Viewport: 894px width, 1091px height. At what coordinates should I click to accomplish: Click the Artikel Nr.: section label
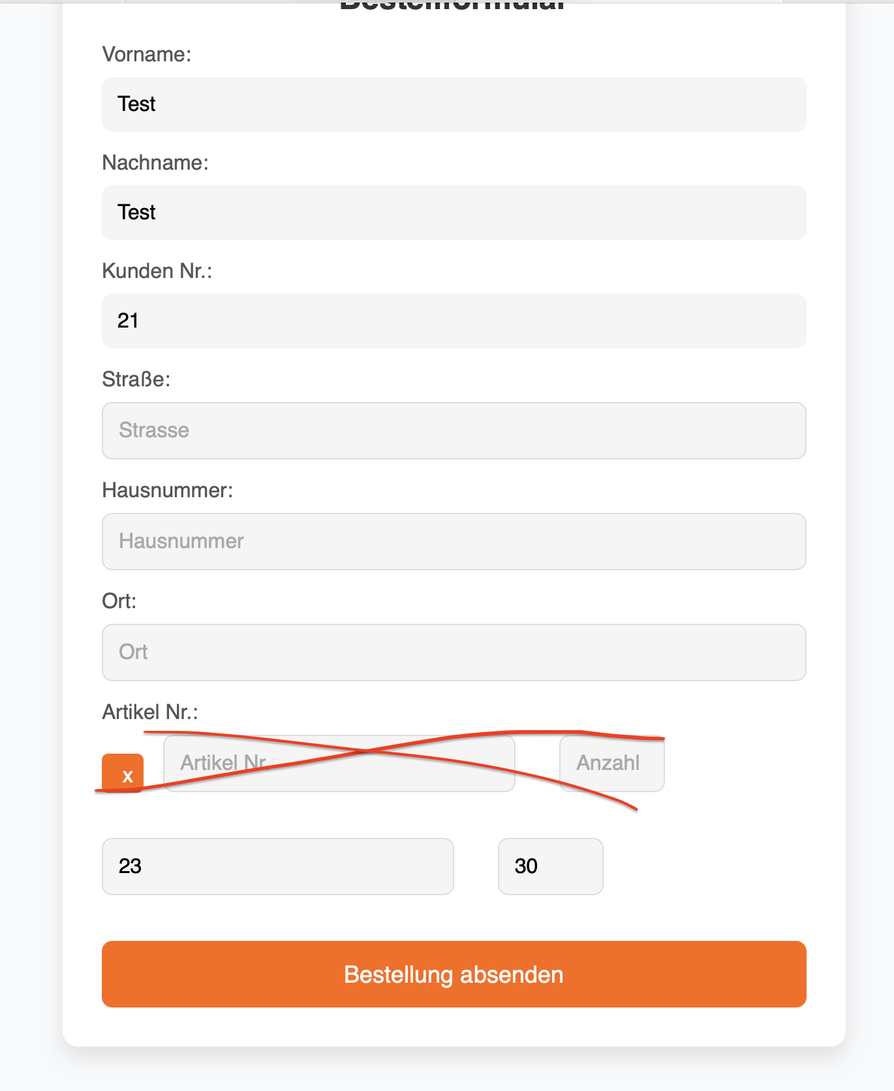tap(150, 712)
